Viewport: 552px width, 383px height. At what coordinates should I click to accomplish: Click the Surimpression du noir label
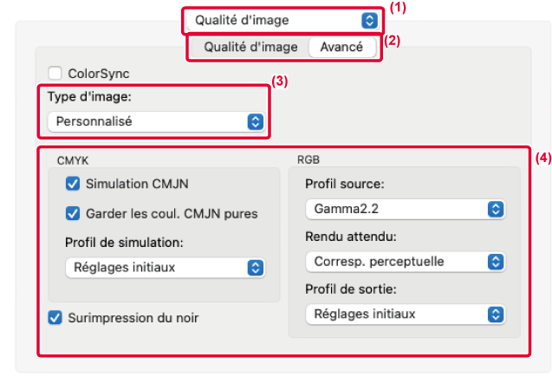click(x=133, y=318)
